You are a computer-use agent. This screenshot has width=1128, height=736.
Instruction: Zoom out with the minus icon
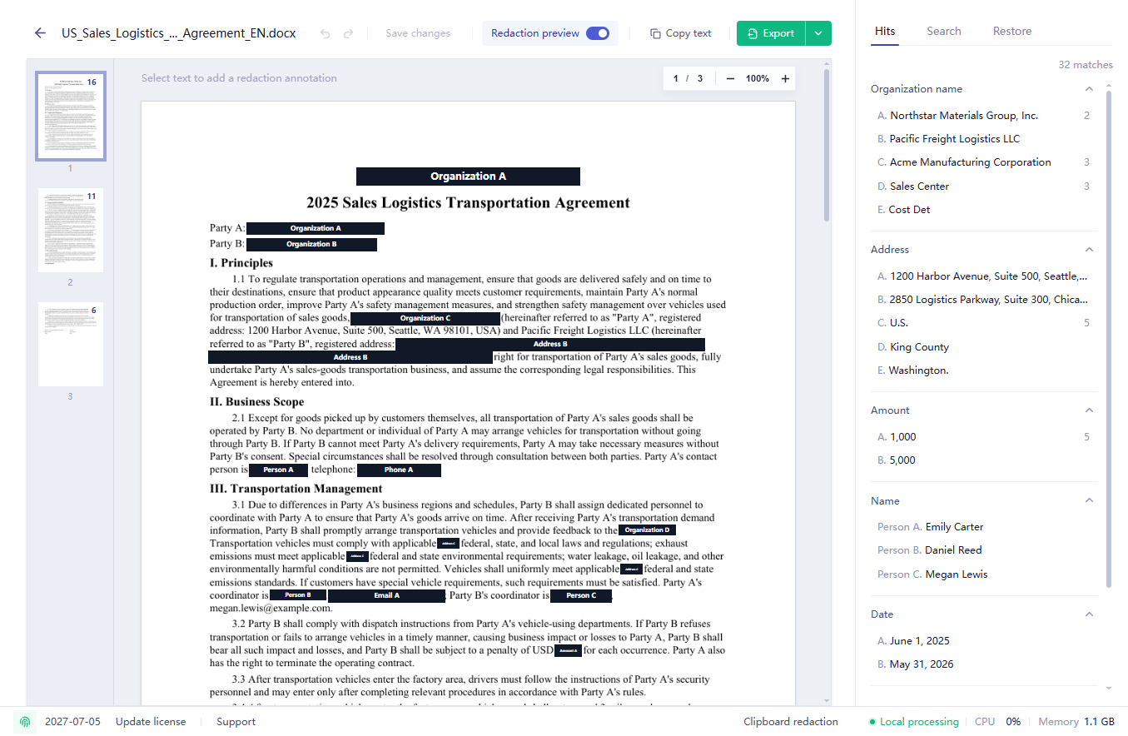(730, 78)
